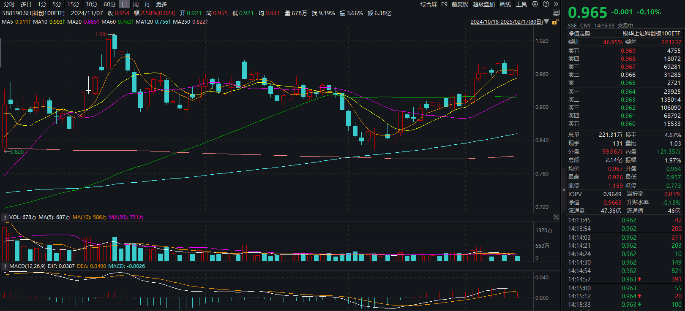
Task: Click 买五 bid price 0.960
Action: [628, 124]
